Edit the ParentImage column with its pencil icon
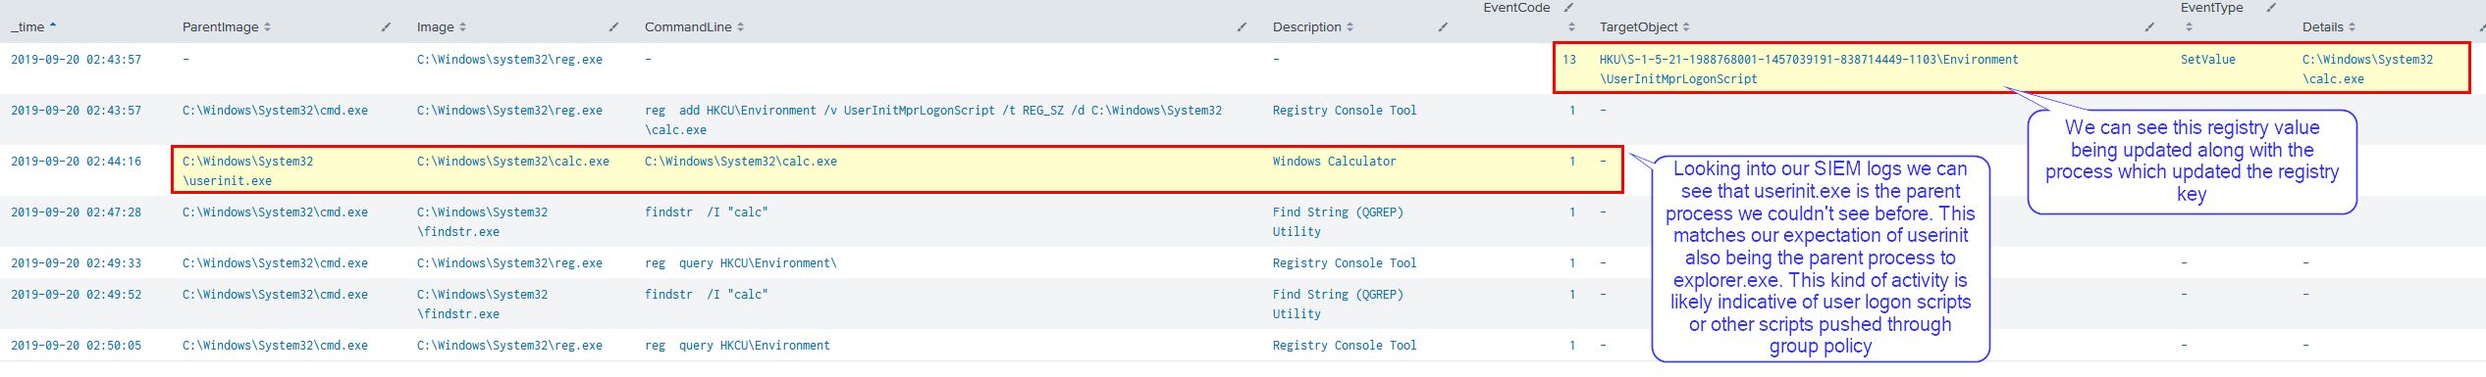Screen dimensions: 2486x377 click(386, 26)
